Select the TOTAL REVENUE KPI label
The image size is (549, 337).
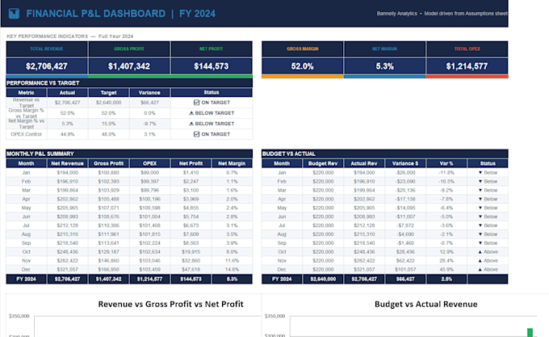tap(47, 49)
